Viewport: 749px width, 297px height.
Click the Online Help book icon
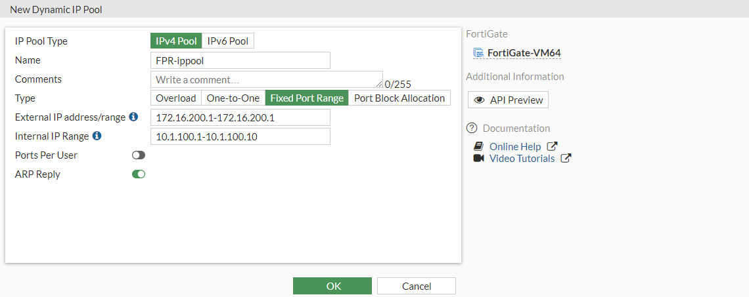point(478,147)
